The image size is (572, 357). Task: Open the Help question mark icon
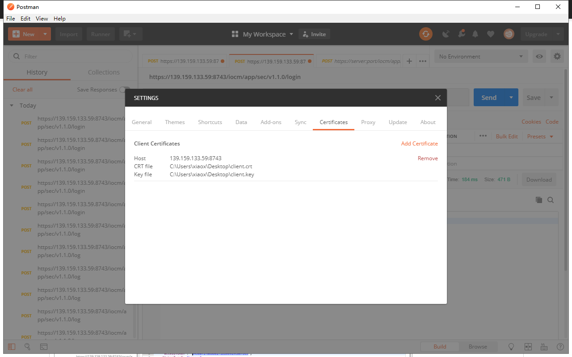click(x=560, y=346)
